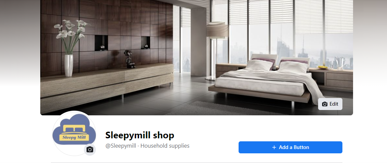The image size is (387, 163).
Task: Click the white vase with flowers in cover
Action: (x=69, y=48)
